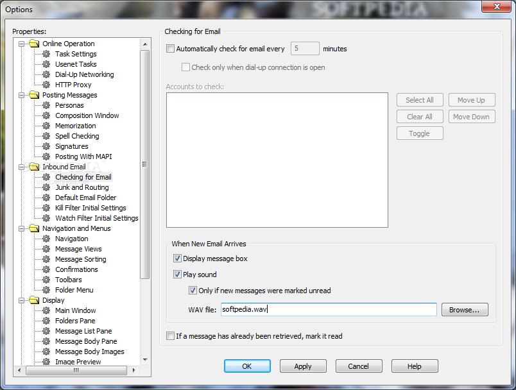Click the Toggle accounts button

420,133
